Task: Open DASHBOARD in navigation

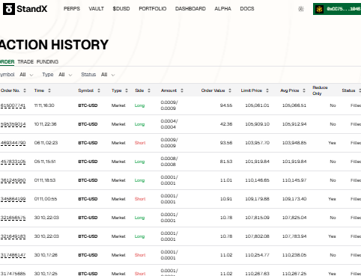Action: tap(190, 9)
